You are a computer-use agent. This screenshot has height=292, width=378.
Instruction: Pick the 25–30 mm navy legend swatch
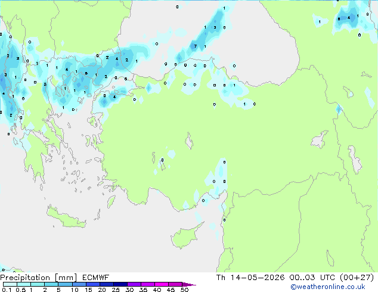tap(120, 284)
